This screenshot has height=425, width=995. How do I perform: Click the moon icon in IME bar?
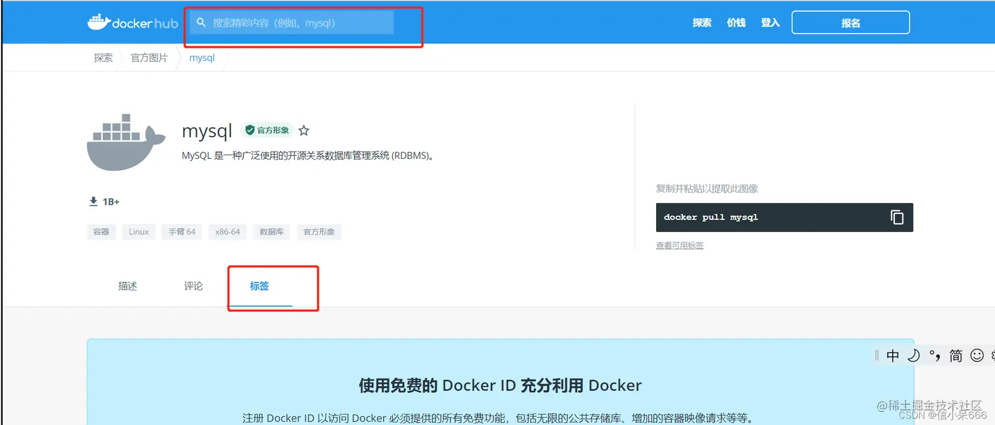point(913,356)
